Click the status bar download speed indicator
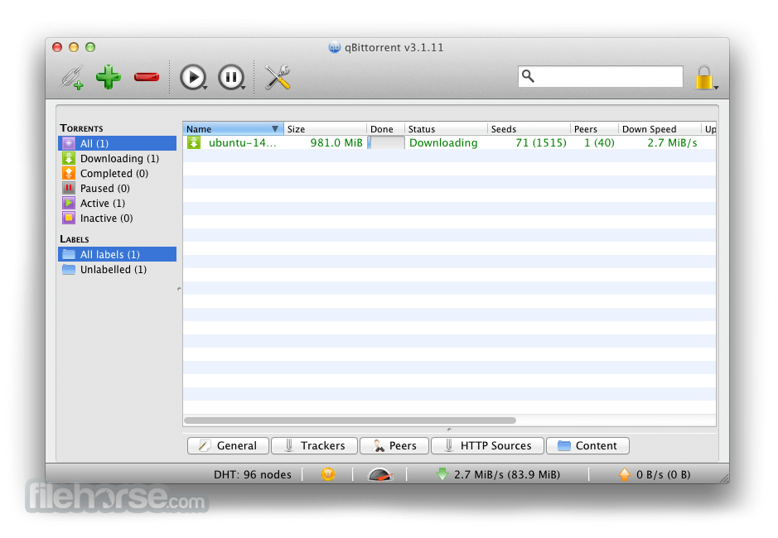This screenshot has height=538, width=778. coord(498,474)
